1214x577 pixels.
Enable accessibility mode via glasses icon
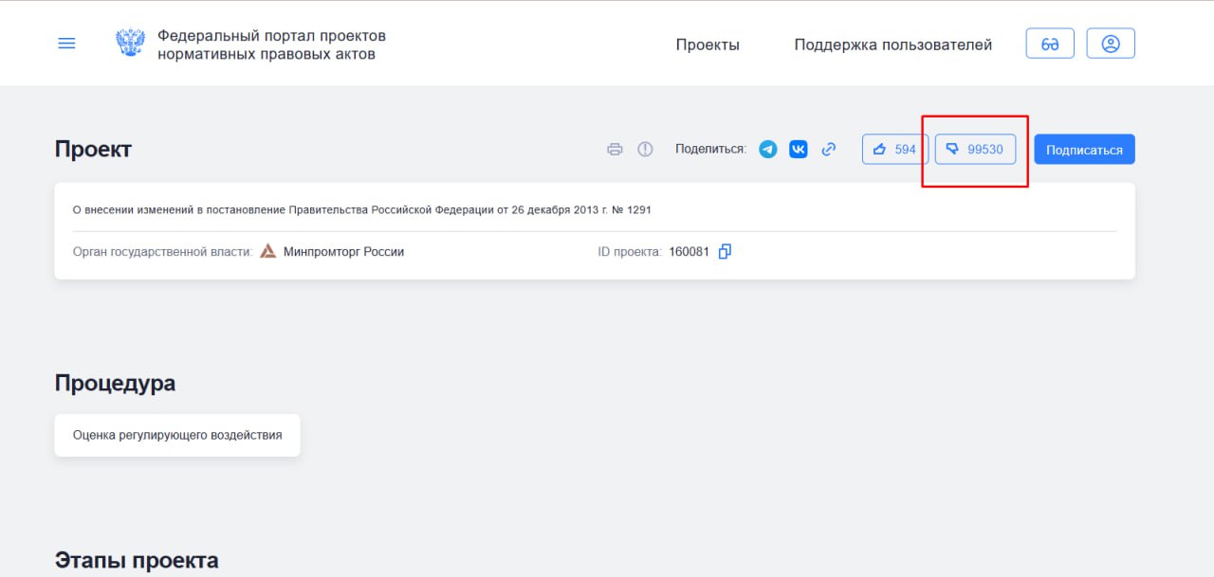[1050, 44]
